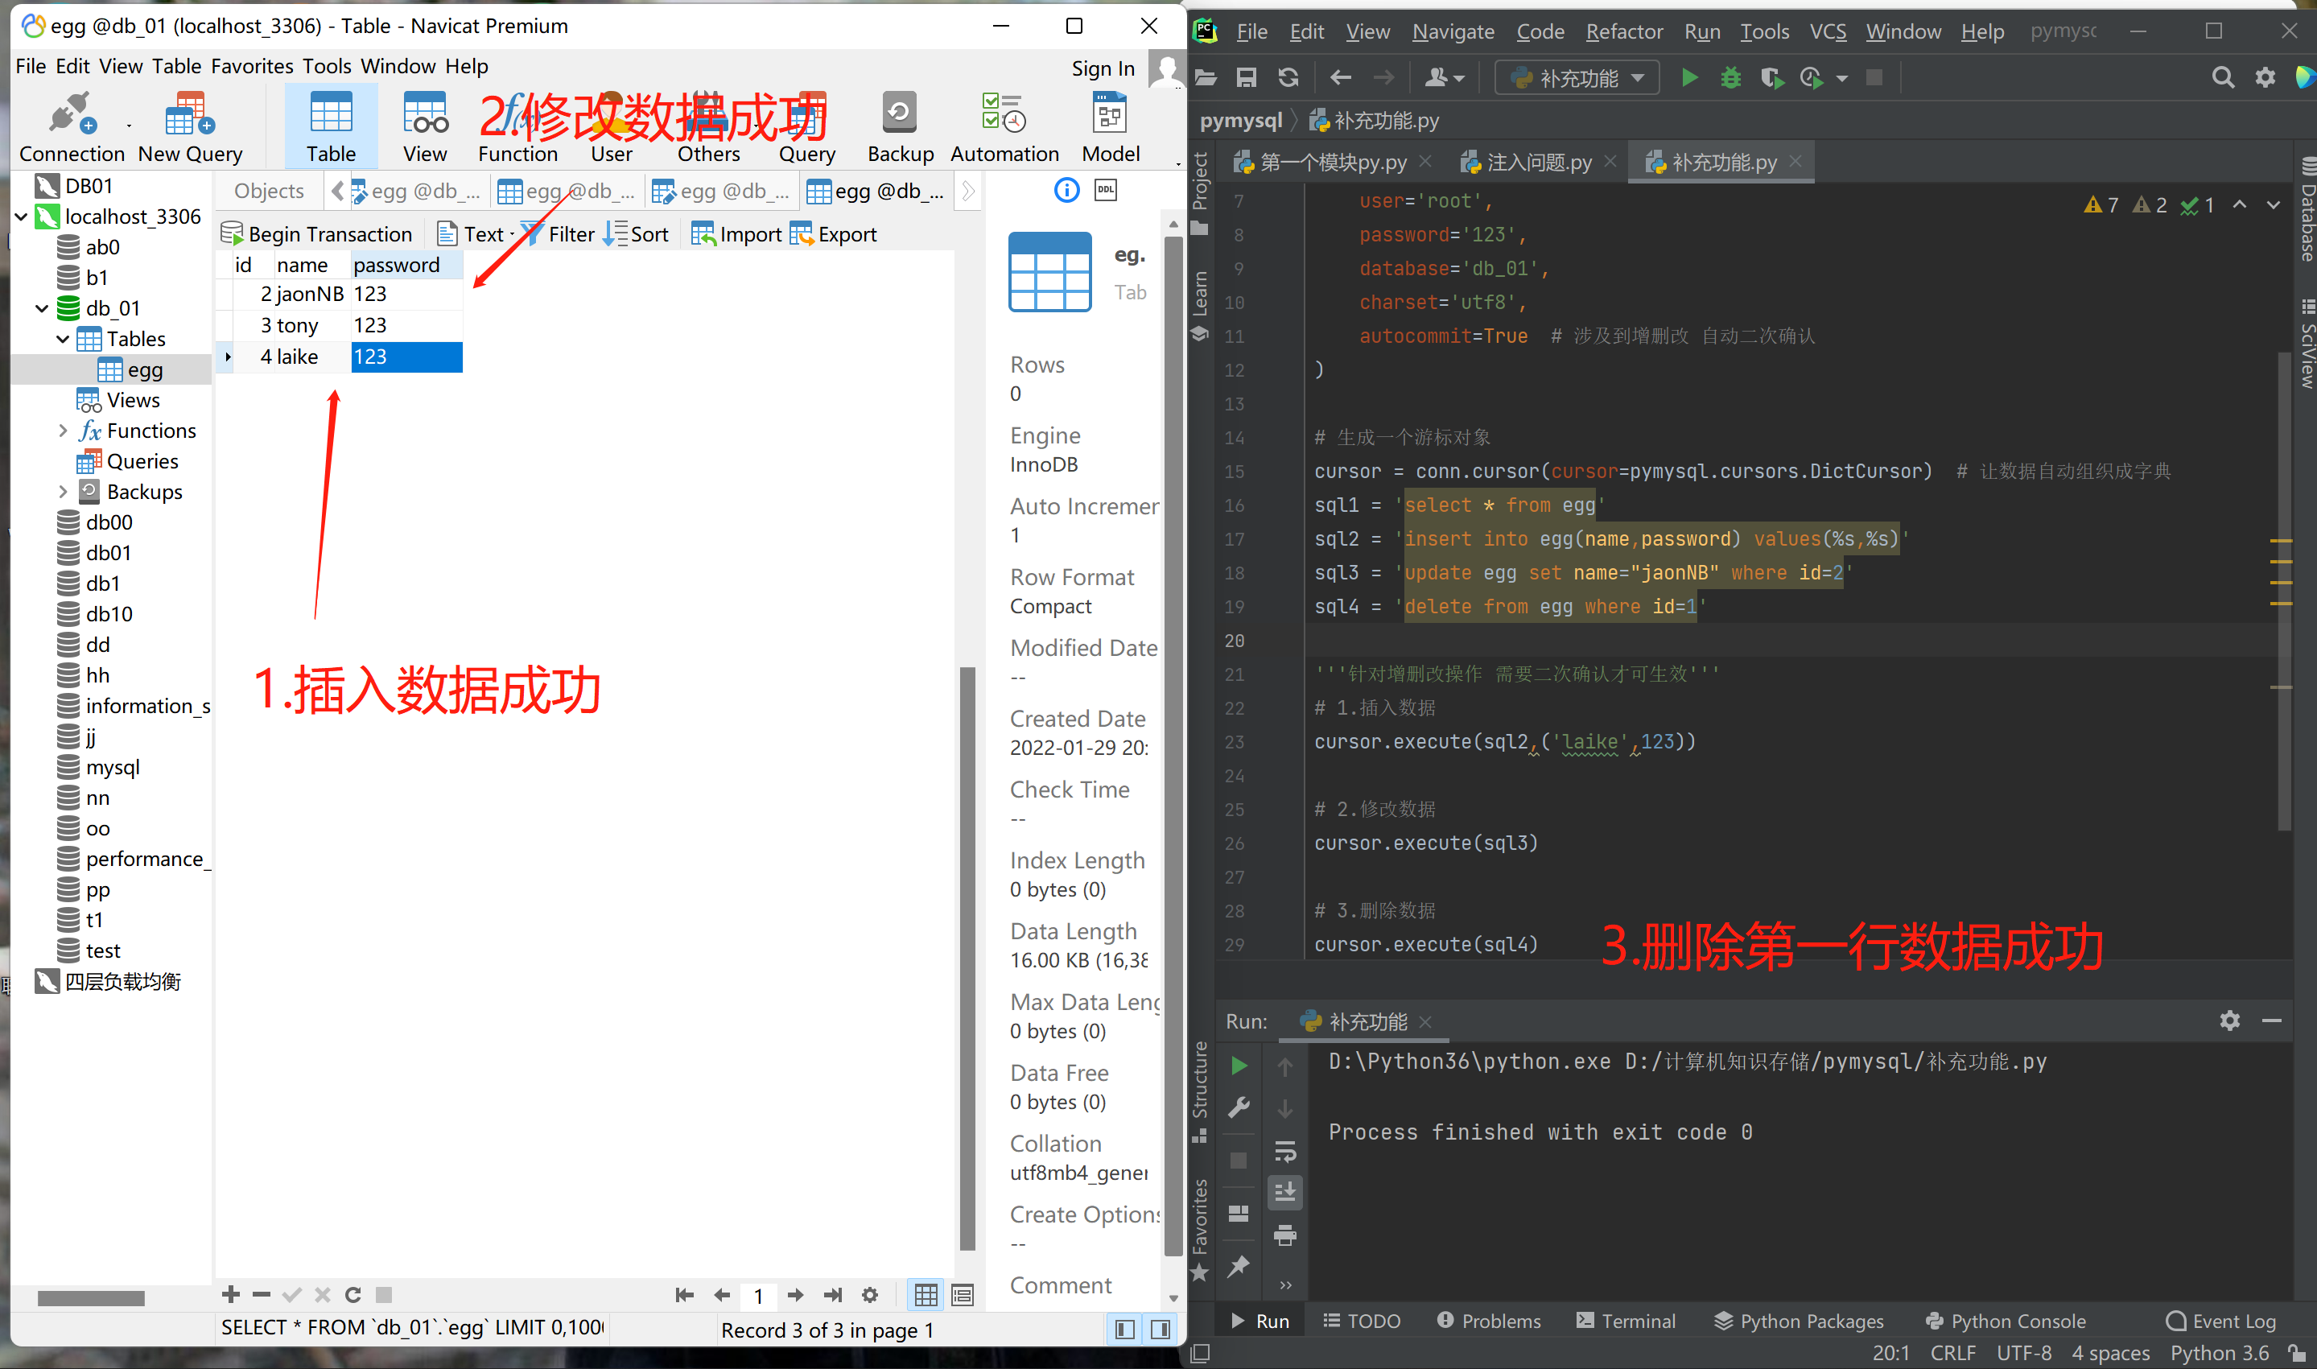The image size is (2317, 1369).
Task: Open the 补充功能 run configuration dropdown
Action: click(x=1577, y=78)
